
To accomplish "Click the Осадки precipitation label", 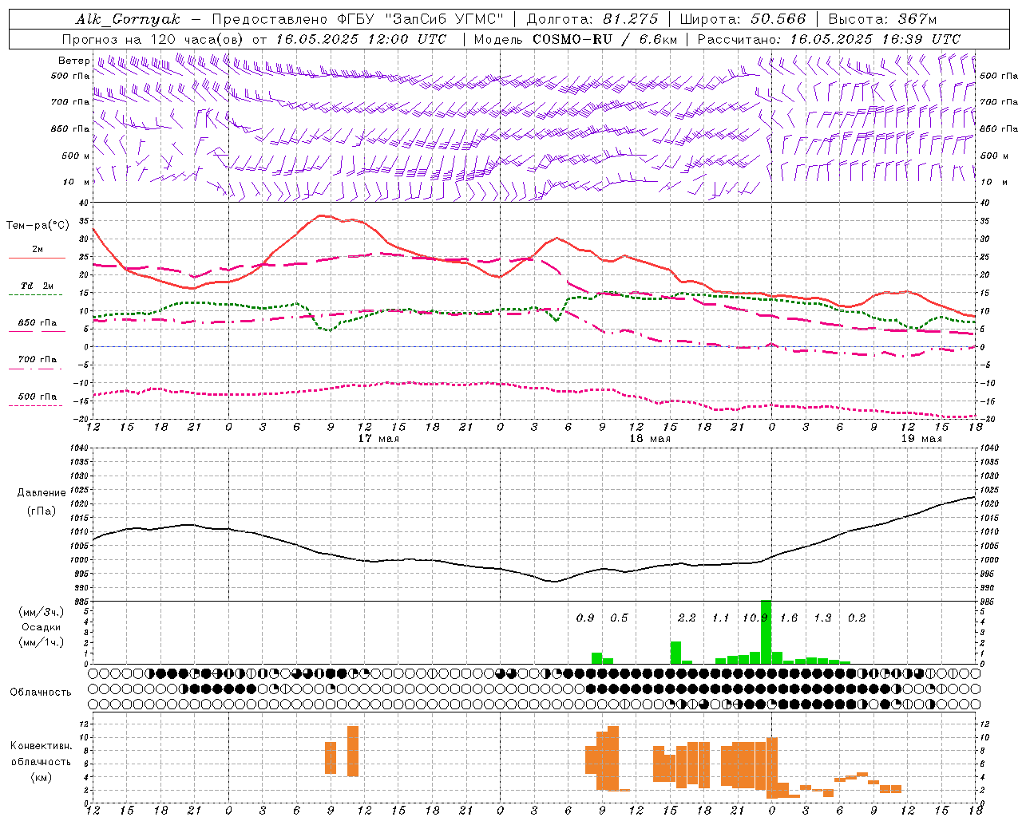I will tap(41, 627).
